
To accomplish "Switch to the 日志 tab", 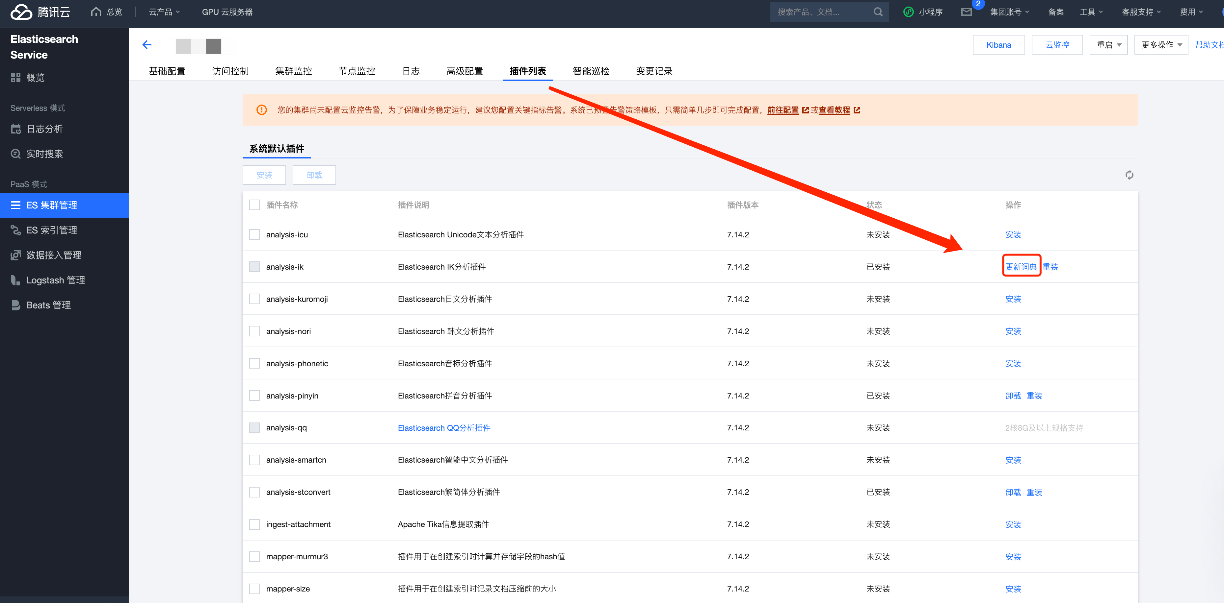I will point(411,71).
